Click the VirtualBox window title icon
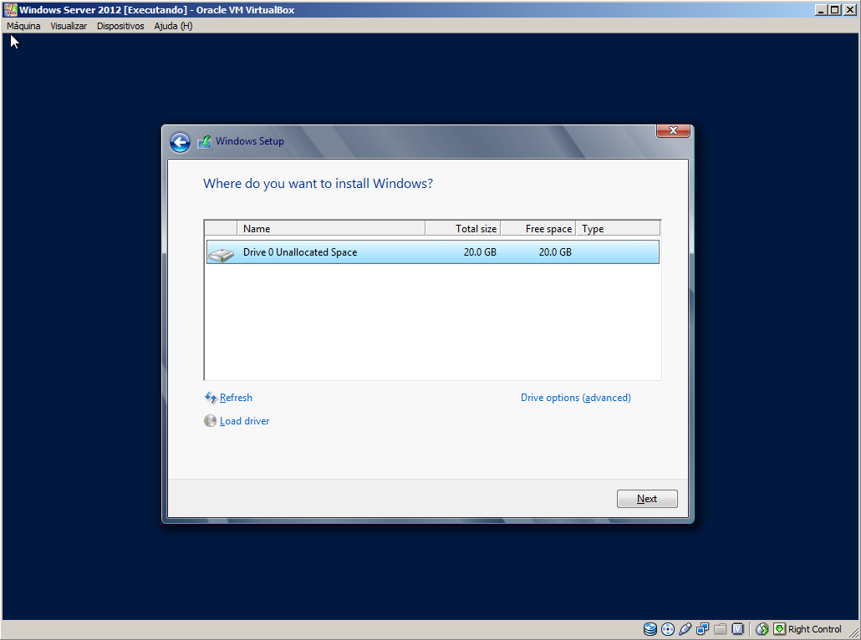The image size is (861, 640). (10, 9)
